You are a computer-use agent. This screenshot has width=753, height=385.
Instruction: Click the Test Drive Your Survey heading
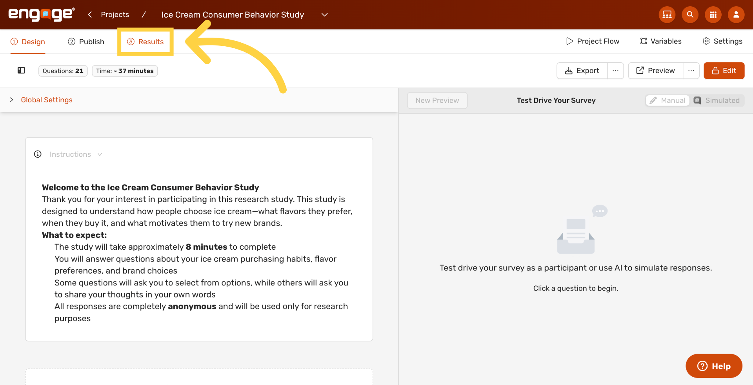point(556,100)
